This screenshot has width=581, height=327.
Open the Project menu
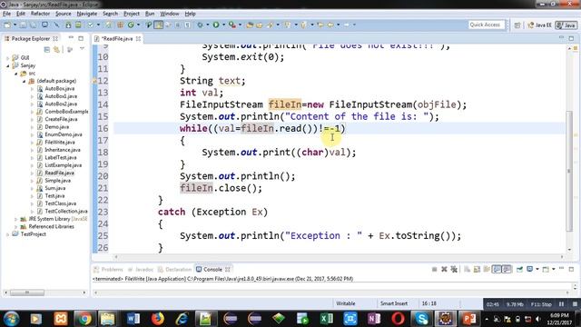pyautogui.click(x=132, y=14)
